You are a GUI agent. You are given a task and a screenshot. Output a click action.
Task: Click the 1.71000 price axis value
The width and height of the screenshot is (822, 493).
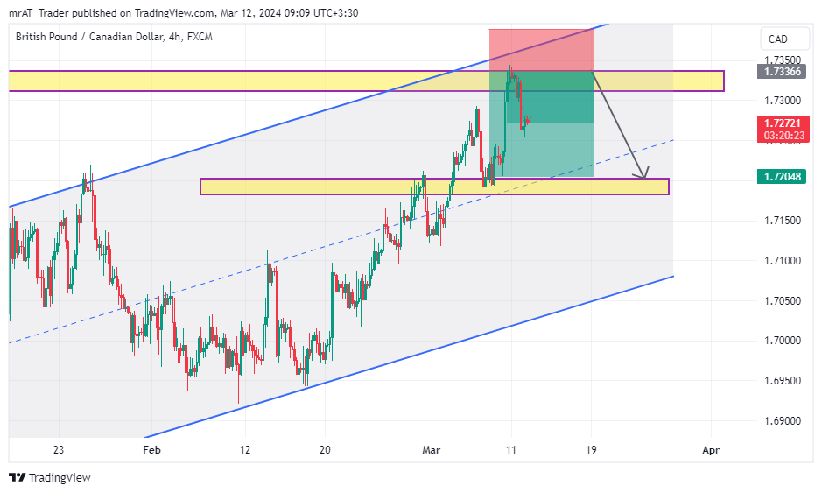click(782, 261)
